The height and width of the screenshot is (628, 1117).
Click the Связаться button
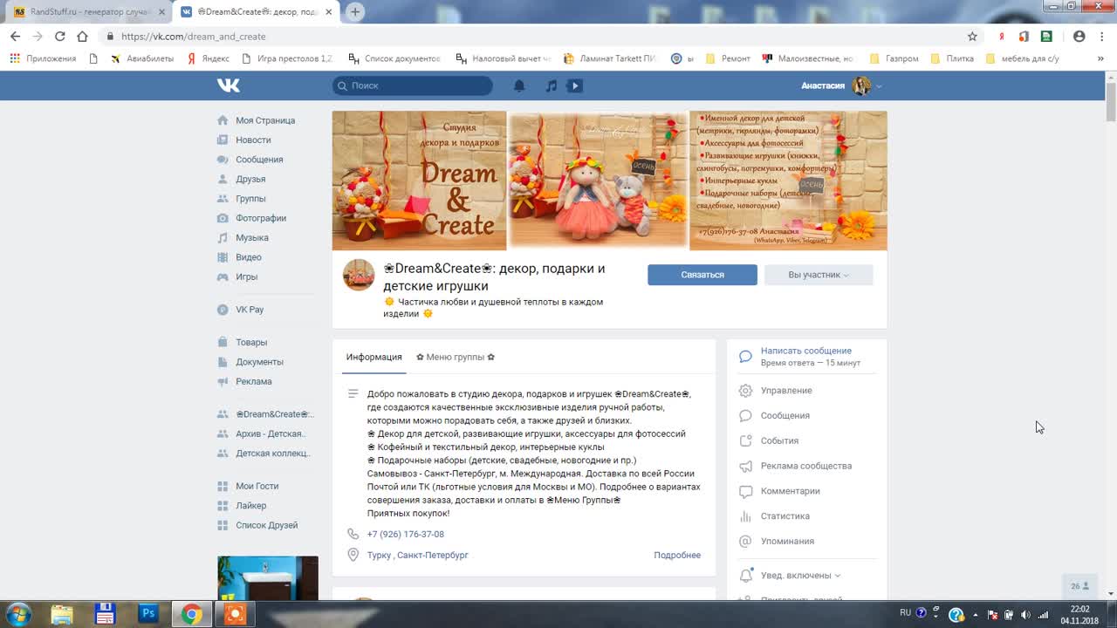pos(702,275)
